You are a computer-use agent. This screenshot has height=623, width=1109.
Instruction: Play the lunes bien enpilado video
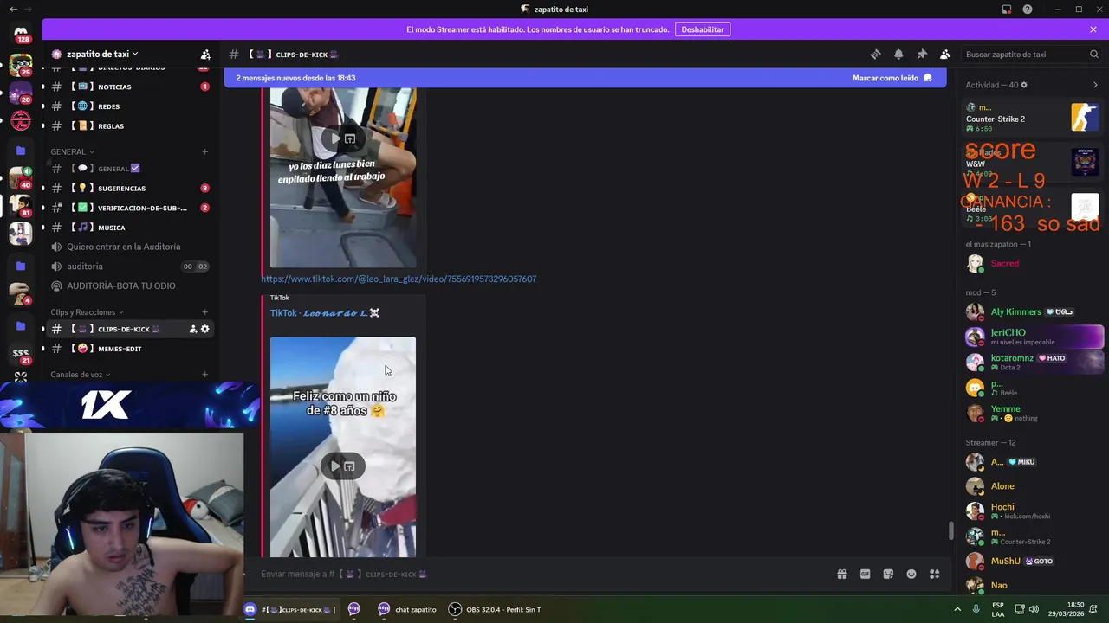click(x=335, y=138)
